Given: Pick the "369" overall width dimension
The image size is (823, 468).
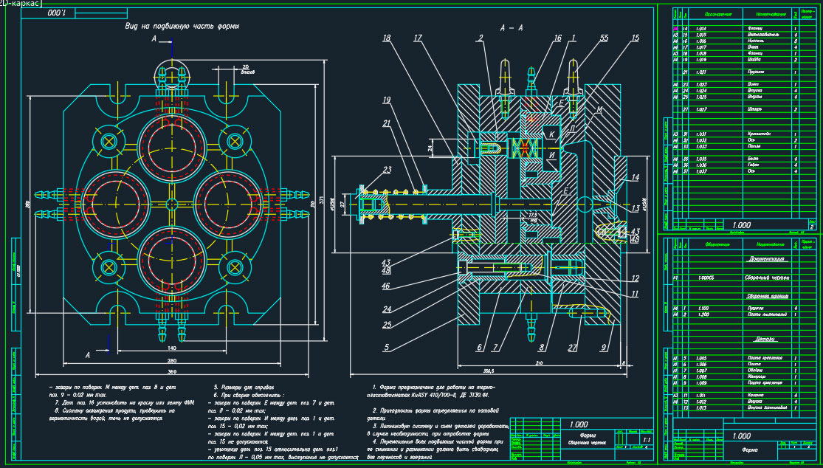Looking at the screenshot, I should click(172, 372).
